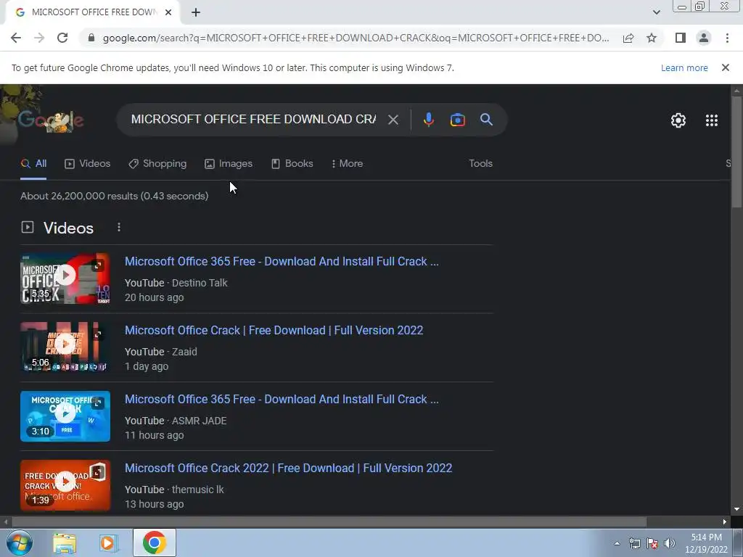Viewport: 743px width, 557px height.
Task: Submit search with magnifier icon
Action: coord(486,120)
